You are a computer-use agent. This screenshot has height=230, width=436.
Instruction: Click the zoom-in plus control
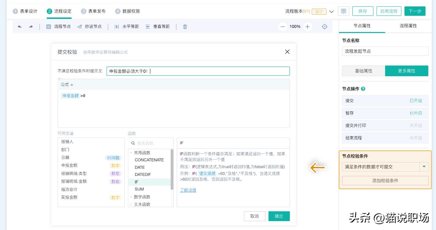click(x=307, y=27)
